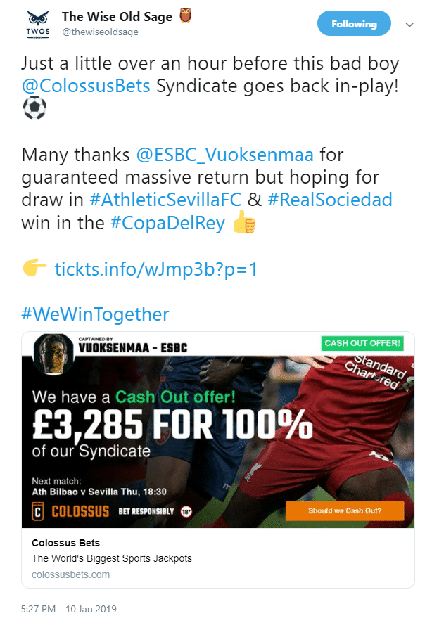Open the #RealSociedad hashtag
Viewport: 432px width, 623px height.
pyautogui.click(x=330, y=200)
